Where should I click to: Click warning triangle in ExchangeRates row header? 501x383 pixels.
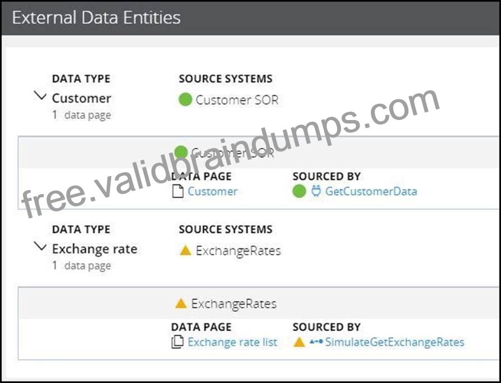point(181,303)
